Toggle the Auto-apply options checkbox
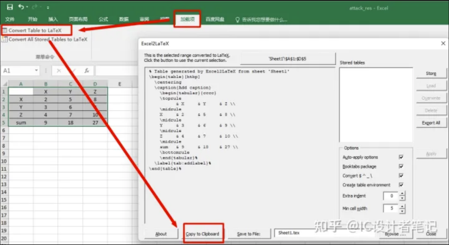Viewport: 449px width, 245px height. (401, 157)
